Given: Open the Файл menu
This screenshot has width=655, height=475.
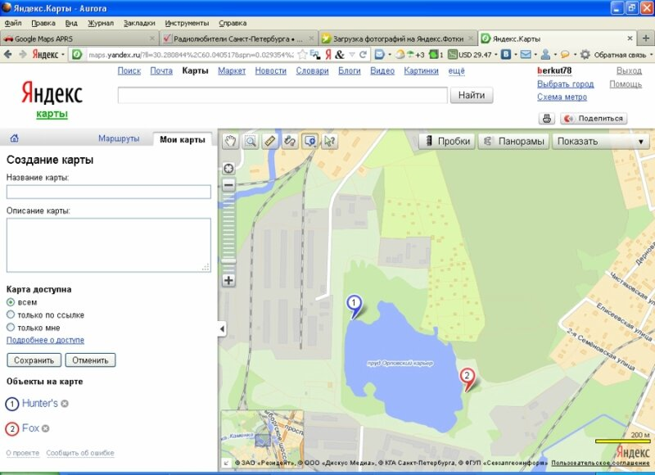Looking at the screenshot, I should (x=13, y=23).
